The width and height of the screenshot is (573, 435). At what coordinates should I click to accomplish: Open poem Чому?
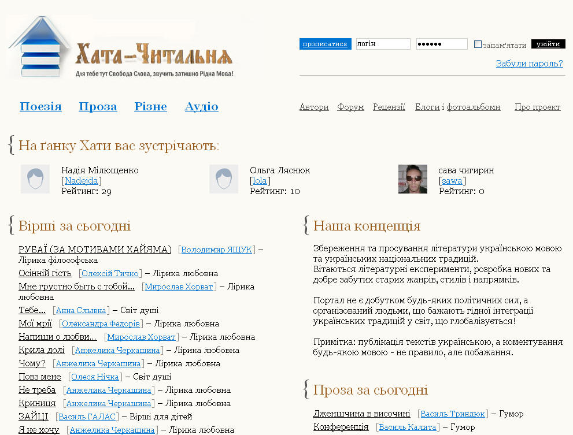pyautogui.click(x=32, y=363)
